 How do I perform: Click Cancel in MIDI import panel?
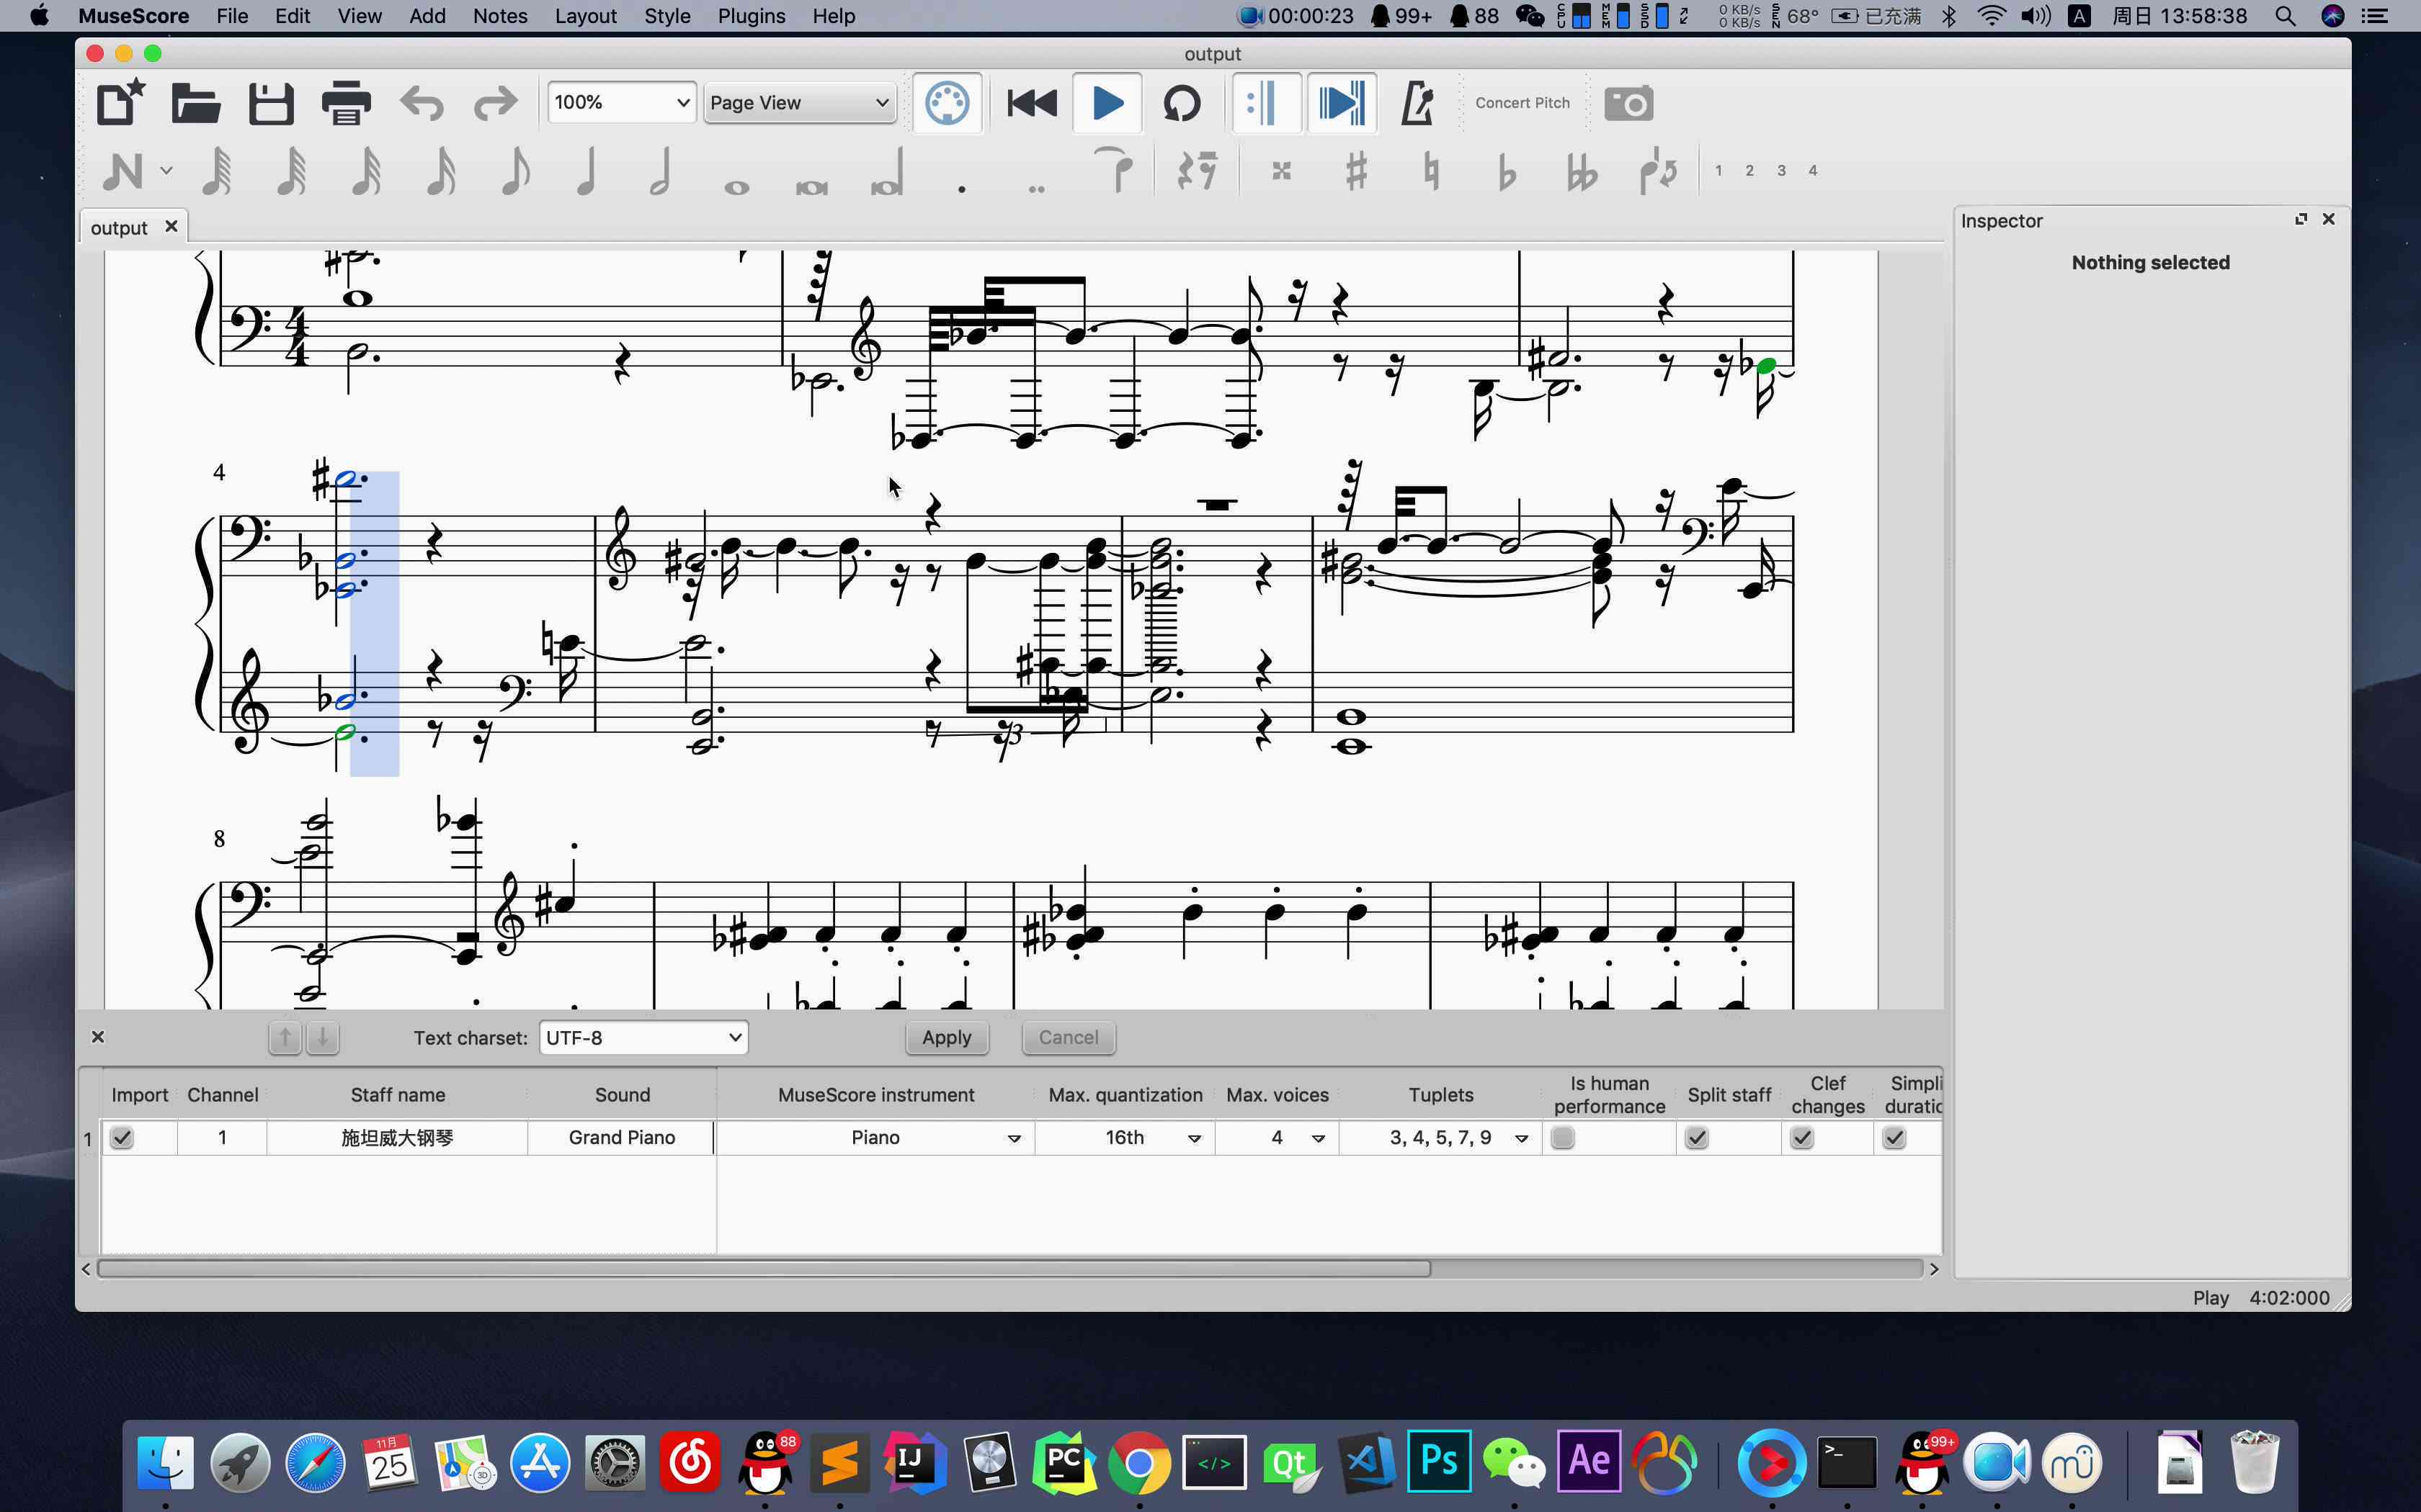pyautogui.click(x=1069, y=1037)
